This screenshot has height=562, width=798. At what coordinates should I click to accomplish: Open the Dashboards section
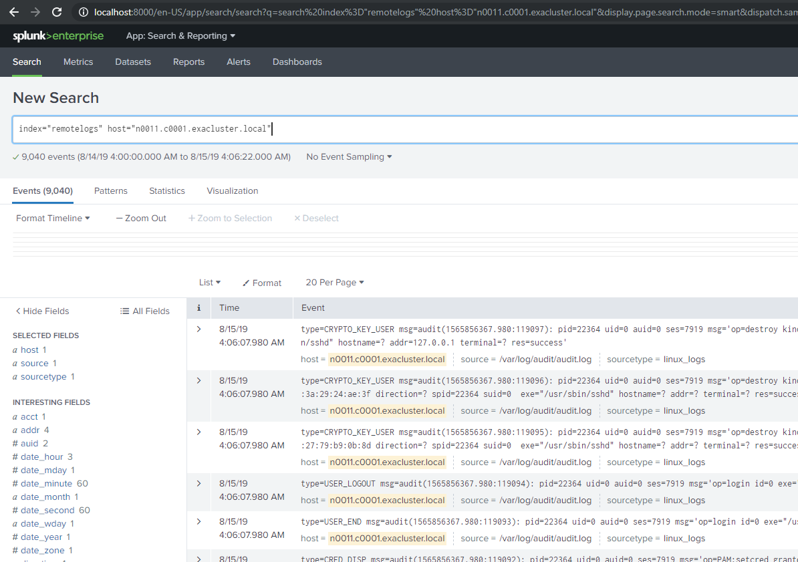[x=297, y=61]
